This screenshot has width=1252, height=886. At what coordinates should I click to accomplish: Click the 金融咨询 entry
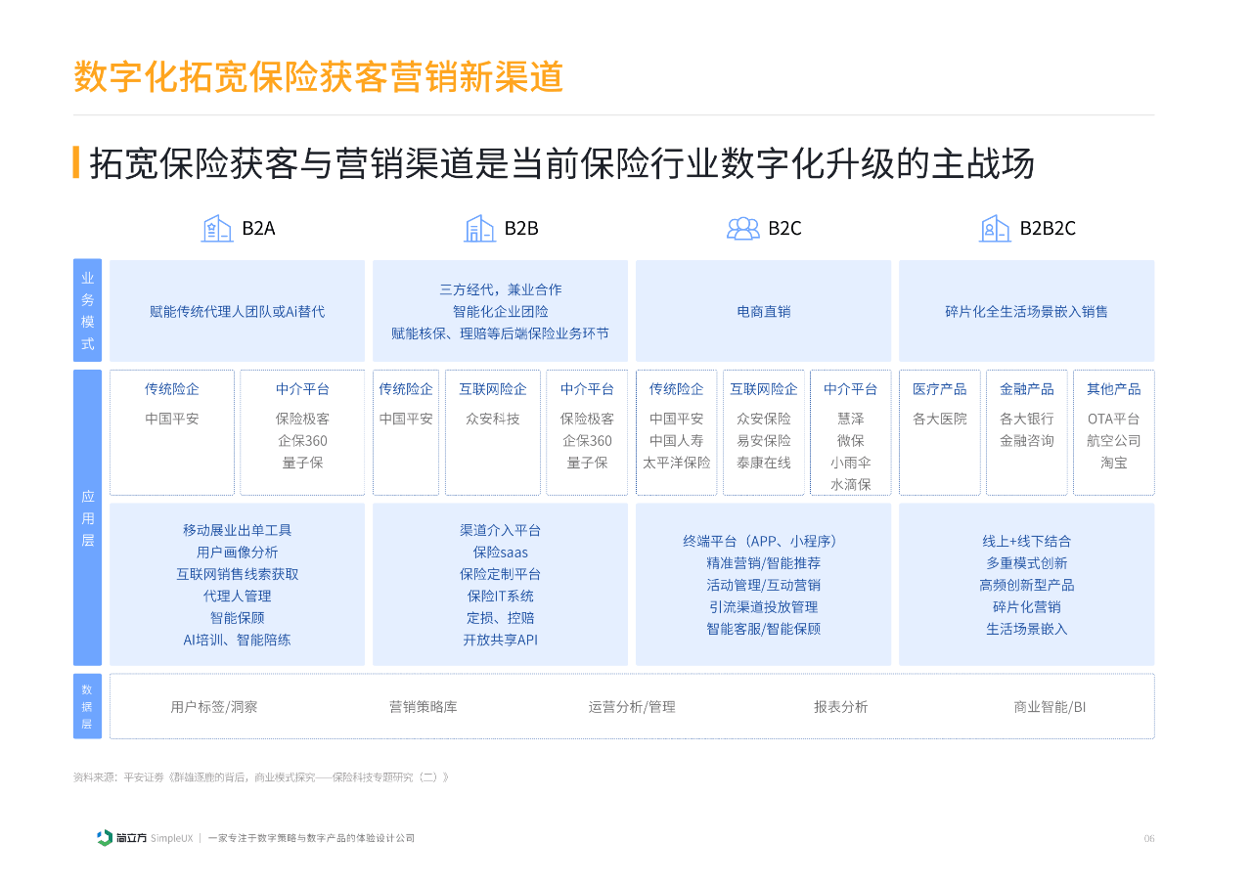pyautogui.click(x=1026, y=440)
